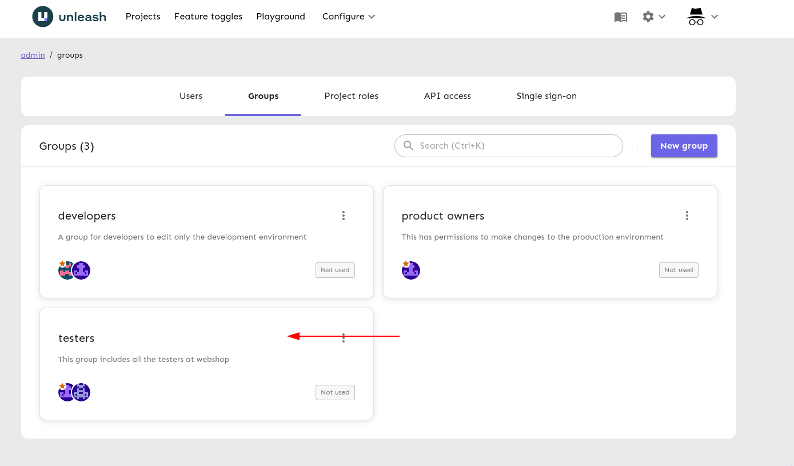794x466 pixels.
Task: Open the API access tab
Action: pos(447,96)
